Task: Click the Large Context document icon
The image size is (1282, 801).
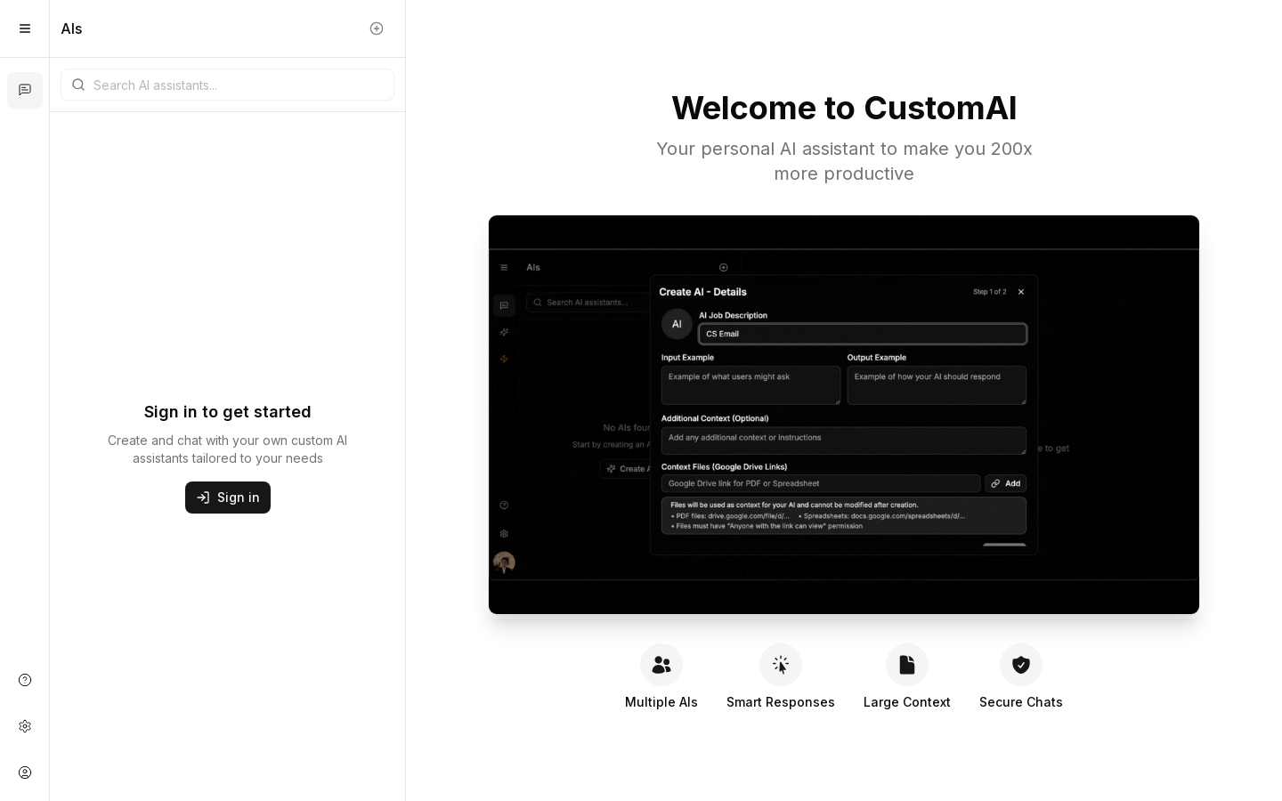Action: tap(907, 665)
